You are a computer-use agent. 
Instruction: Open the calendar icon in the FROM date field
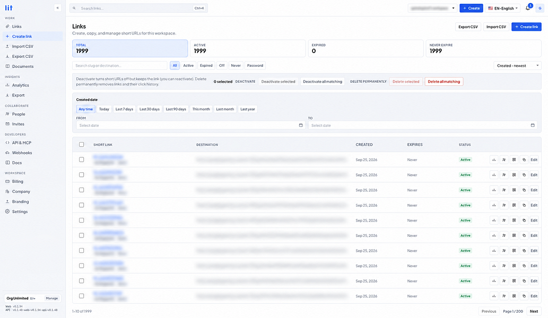pyautogui.click(x=301, y=125)
